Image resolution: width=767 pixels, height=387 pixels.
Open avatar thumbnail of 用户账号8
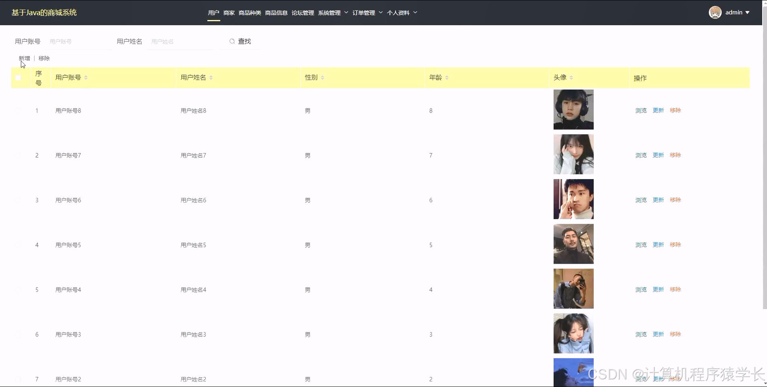574,109
